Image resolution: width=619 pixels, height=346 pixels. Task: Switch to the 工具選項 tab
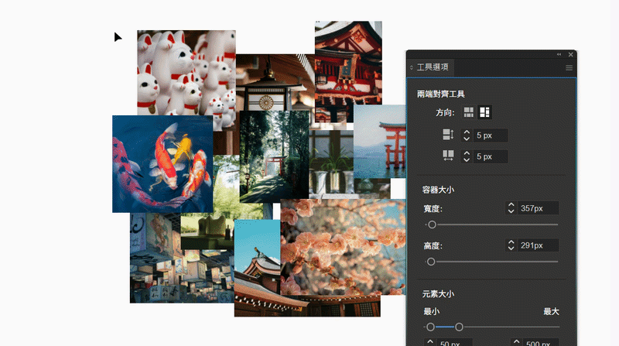tap(433, 67)
